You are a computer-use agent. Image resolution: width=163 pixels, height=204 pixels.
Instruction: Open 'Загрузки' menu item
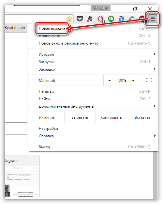93,62
